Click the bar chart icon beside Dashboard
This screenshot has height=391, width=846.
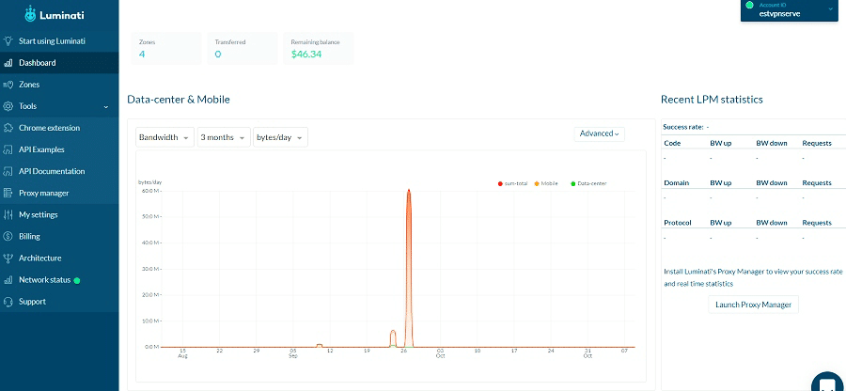coord(8,63)
